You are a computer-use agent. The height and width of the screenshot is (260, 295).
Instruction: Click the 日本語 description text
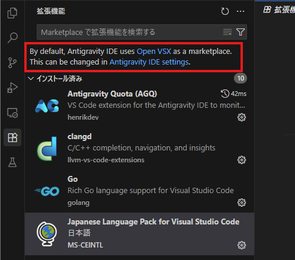point(79,233)
